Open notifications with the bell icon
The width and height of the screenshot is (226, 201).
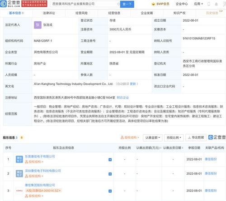tap(216, 4)
